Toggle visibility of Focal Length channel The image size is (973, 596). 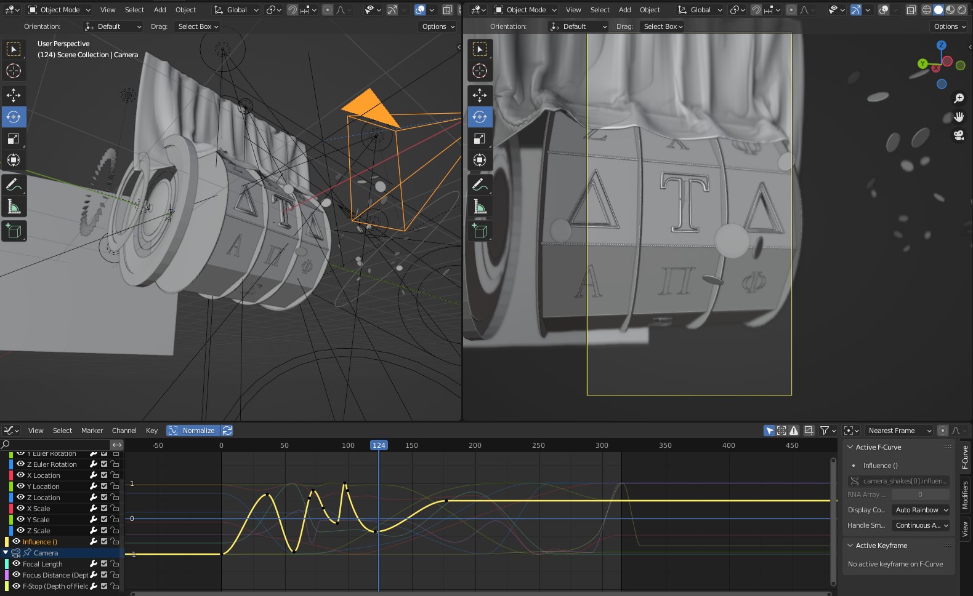click(x=17, y=564)
